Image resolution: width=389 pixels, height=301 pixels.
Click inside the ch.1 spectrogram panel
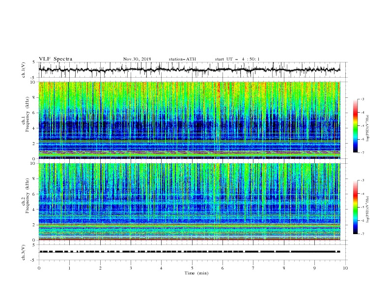[x=190, y=120]
